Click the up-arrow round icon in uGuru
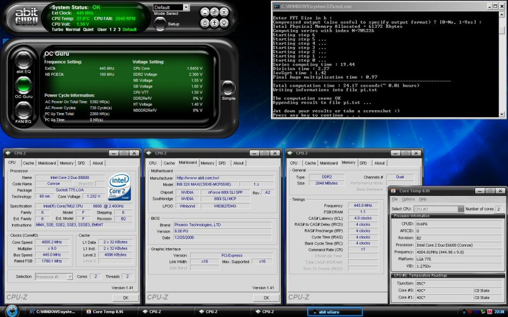 point(214,23)
